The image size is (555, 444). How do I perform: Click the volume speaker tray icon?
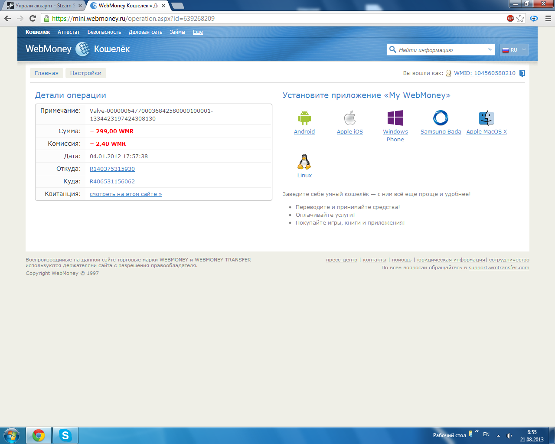509,435
